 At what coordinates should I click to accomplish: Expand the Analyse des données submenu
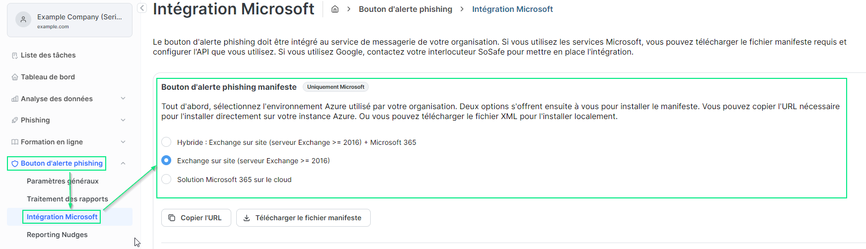pyautogui.click(x=123, y=99)
